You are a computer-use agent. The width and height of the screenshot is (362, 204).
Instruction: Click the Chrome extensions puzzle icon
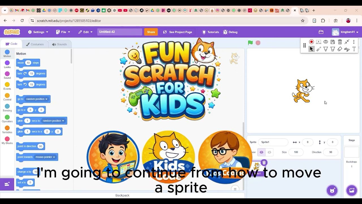point(323,21)
